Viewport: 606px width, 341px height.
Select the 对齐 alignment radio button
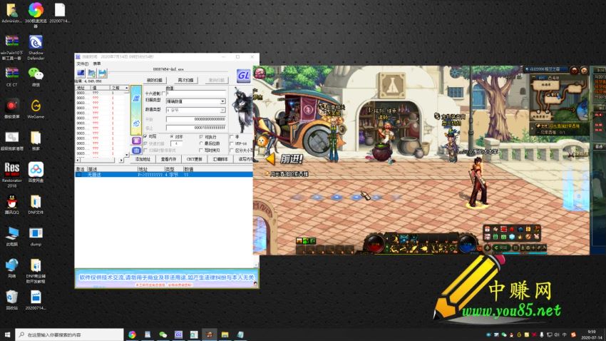point(172,136)
